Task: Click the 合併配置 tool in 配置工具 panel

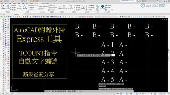Action: coord(52,10)
